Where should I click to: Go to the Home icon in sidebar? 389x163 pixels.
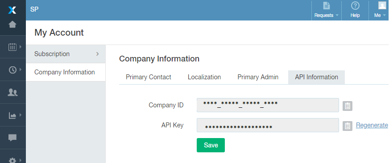(x=12, y=24)
